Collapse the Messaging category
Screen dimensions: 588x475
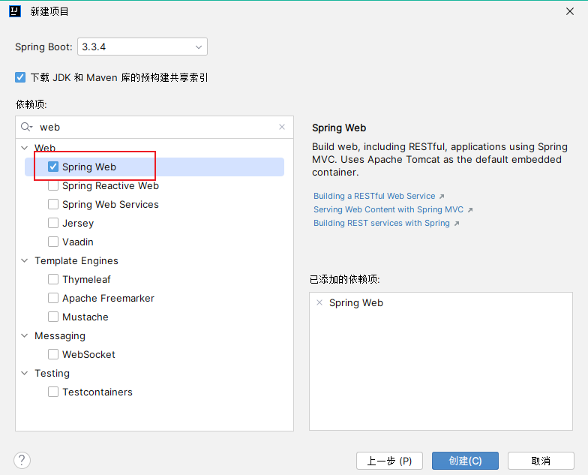coord(25,336)
